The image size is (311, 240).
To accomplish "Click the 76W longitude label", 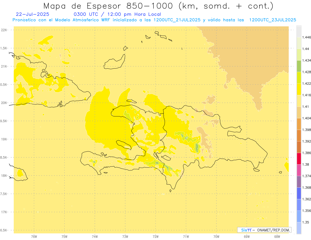I will point(34,237).
